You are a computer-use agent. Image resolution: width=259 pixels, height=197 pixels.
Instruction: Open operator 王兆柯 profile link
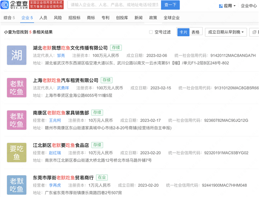click(x=55, y=120)
